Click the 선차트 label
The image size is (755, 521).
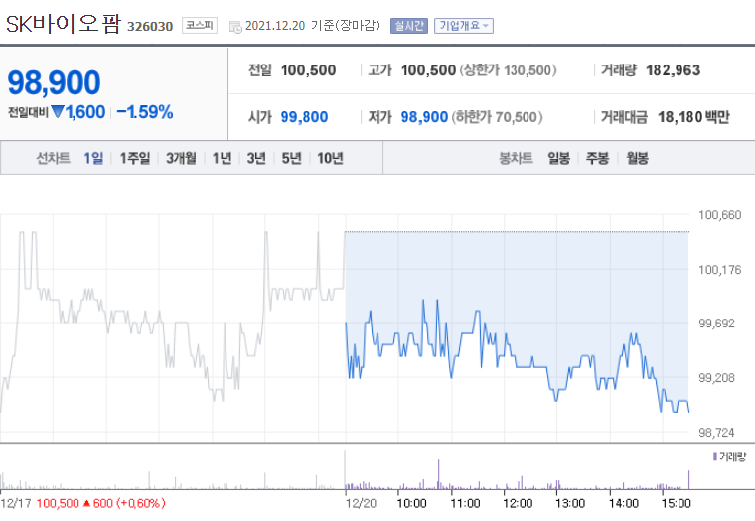[x=53, y=158]
